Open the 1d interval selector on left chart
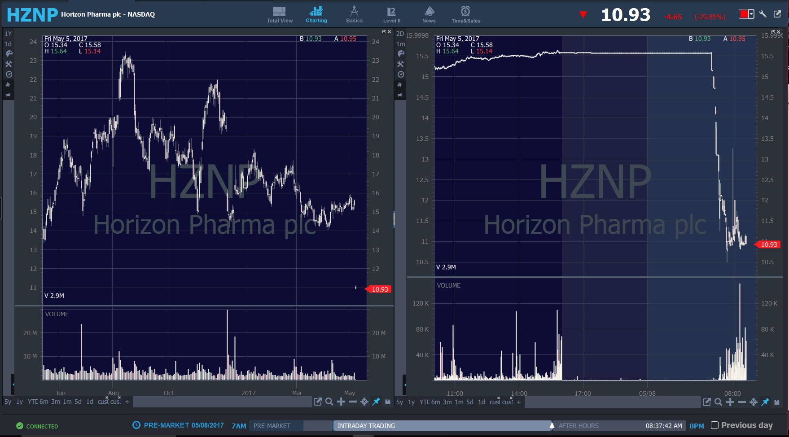 (8, 44)
